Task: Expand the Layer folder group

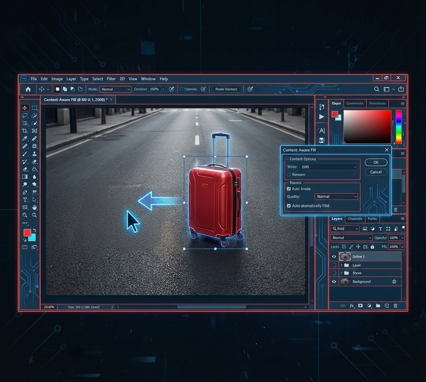Action: 341,265
